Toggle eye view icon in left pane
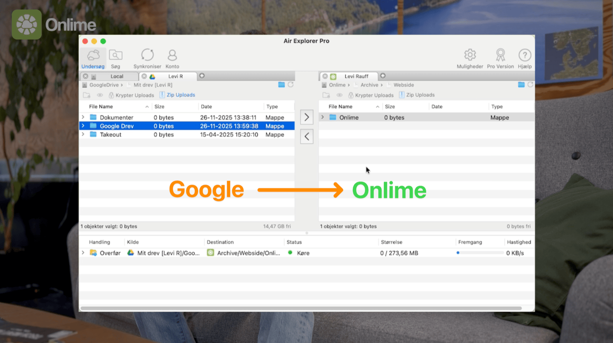Image resolution: width=613 pixels, height=343 pixels. [100, 95]
